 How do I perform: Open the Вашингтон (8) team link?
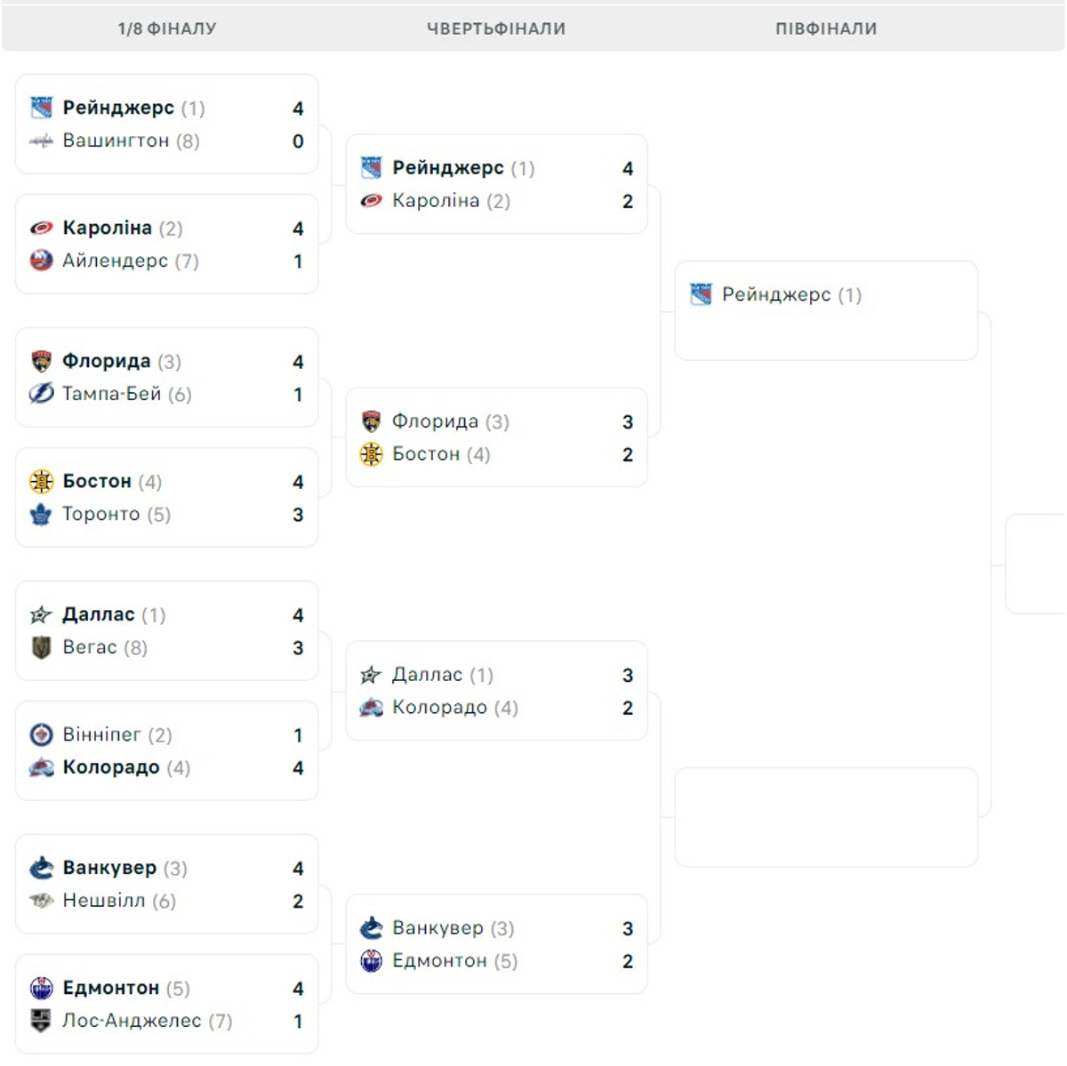tap(131, 140)
